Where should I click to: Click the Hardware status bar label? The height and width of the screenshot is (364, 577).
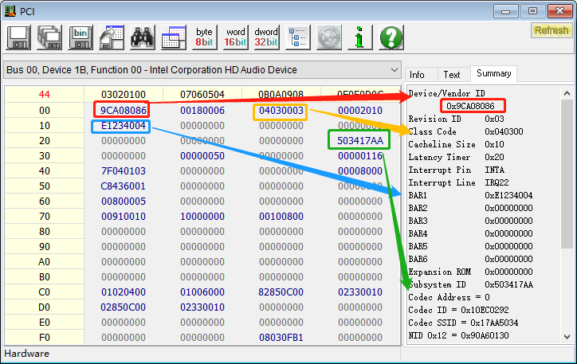tap(26, 354)
